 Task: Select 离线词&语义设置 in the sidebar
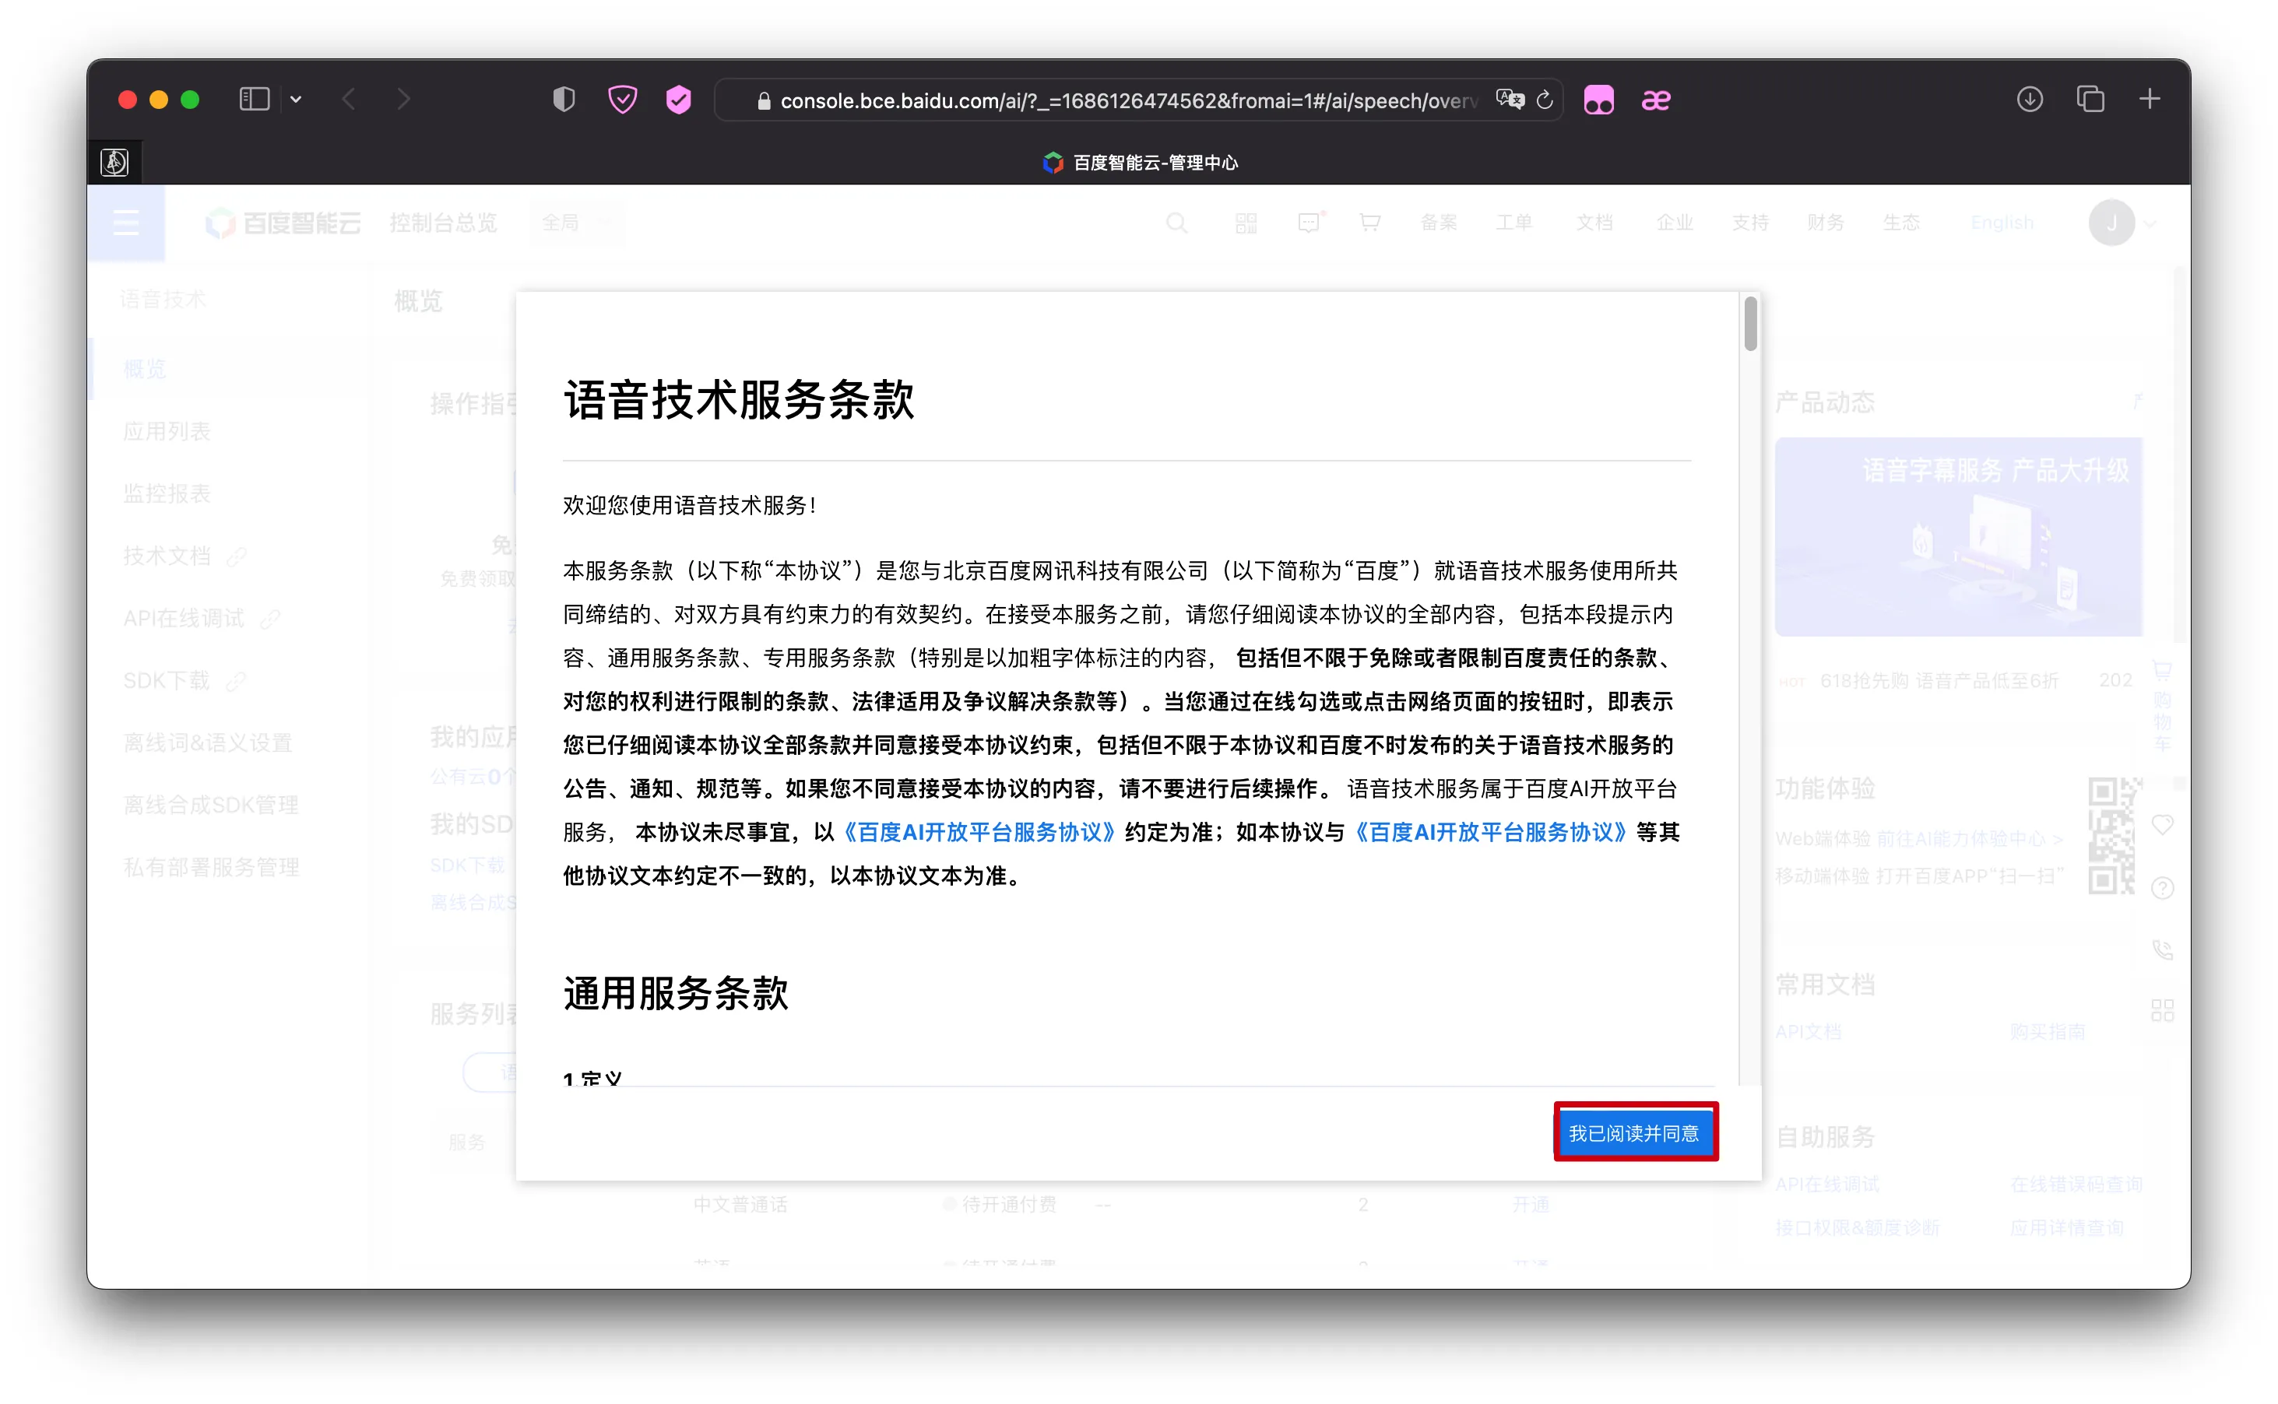point(208,742)
